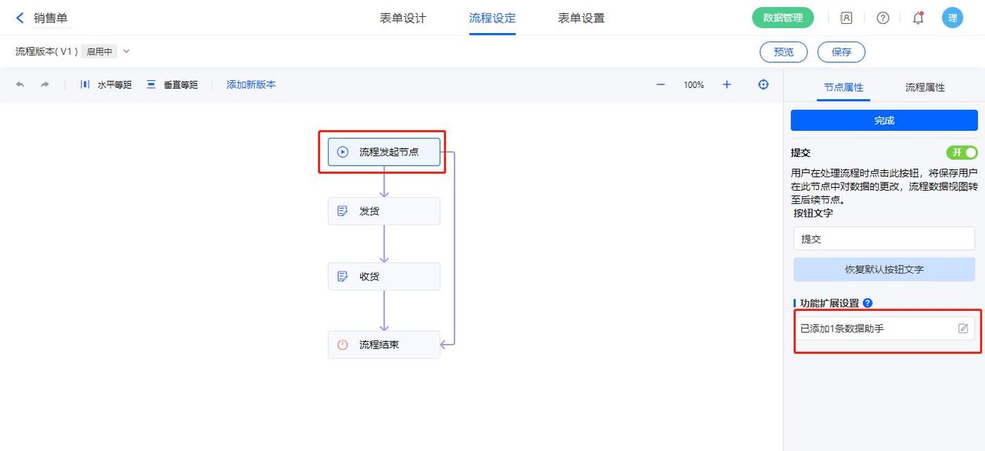
Task: Click the 按钮文字 input field
Action: [x=883, y=239]
